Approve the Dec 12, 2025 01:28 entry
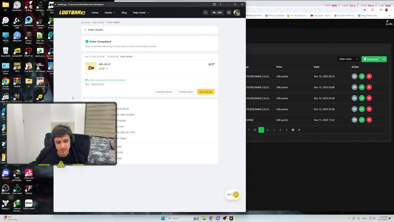394x222 pixels. [362, 109]
